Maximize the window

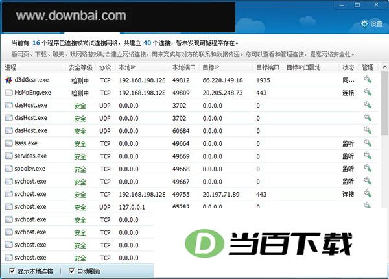(x=357, y=5)
